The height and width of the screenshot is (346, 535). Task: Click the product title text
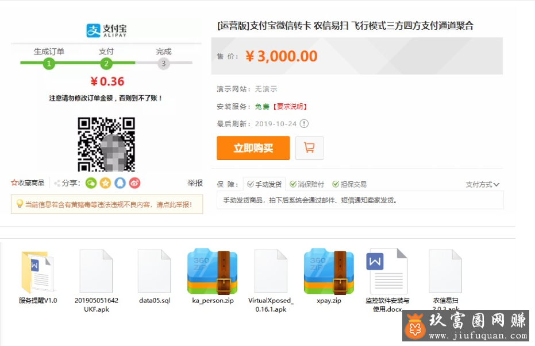(x=345, y=26)
